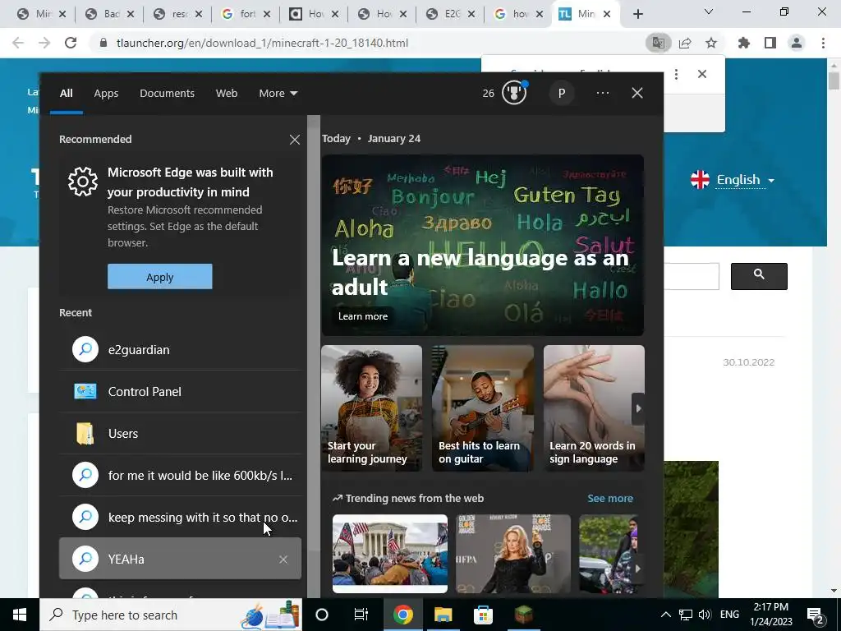Switch to the fort Google browser tab
The image size is (841, 631).
245,14
